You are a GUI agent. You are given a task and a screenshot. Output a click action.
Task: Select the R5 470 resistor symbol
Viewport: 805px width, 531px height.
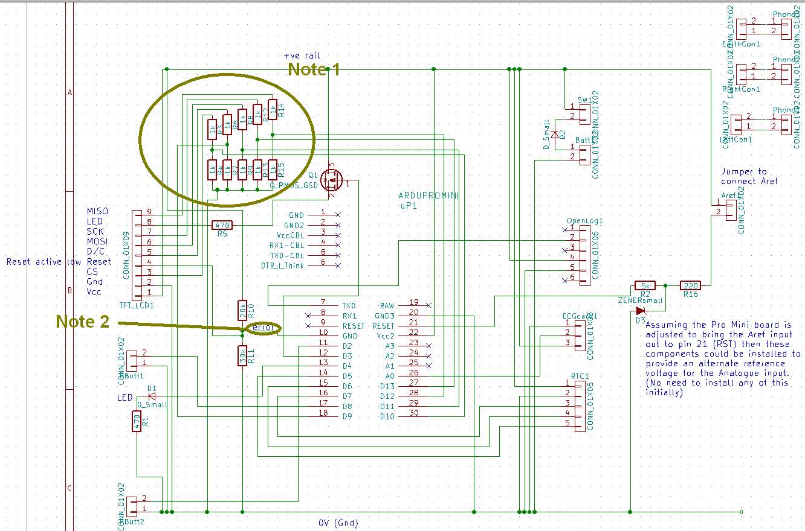pos(222,224)
